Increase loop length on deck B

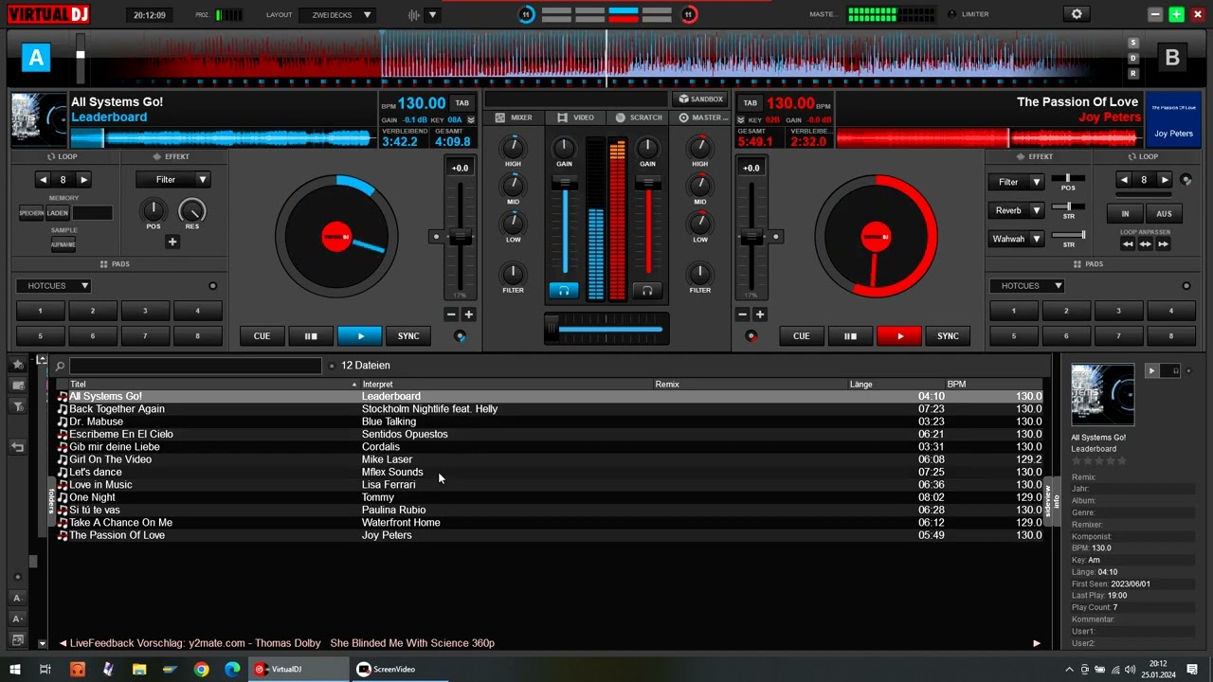click(1165, 179)
